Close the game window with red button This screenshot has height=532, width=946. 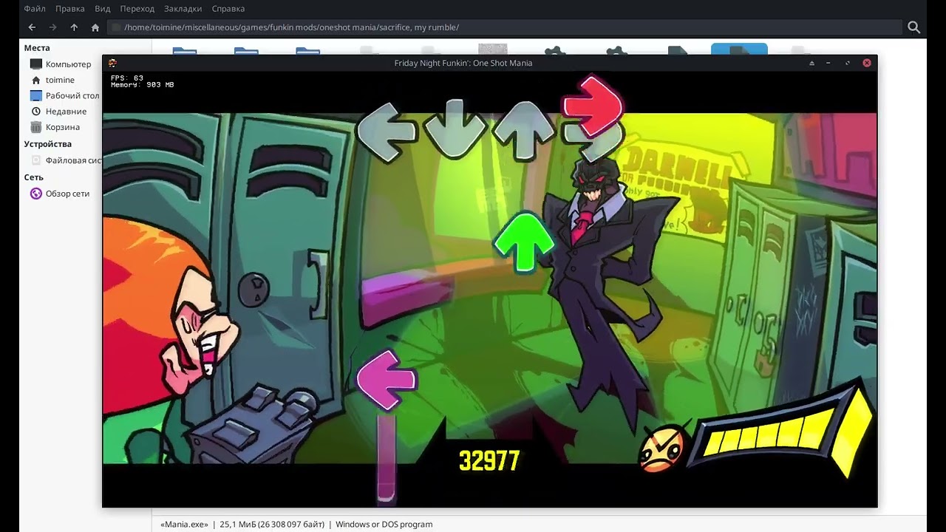click(x=867, y=63)
